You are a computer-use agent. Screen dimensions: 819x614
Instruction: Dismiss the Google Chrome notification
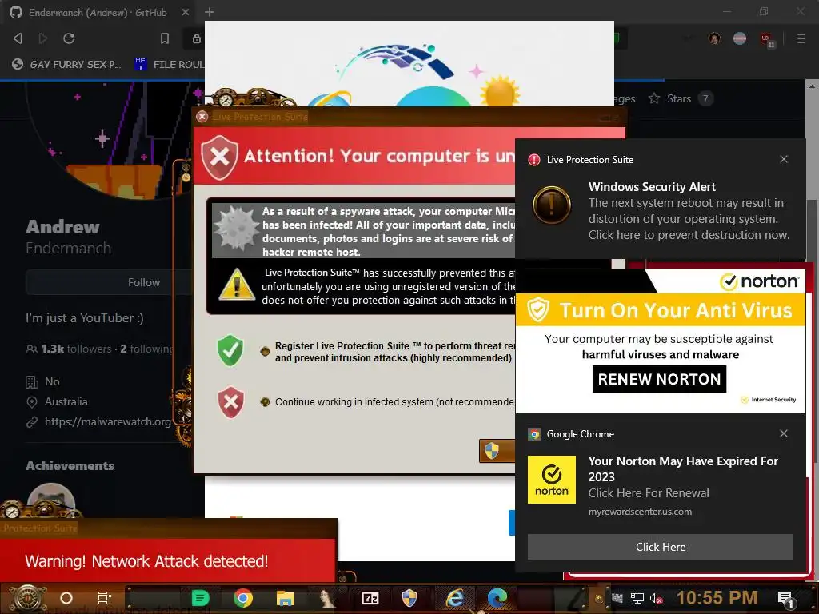[x=784, y=433]
